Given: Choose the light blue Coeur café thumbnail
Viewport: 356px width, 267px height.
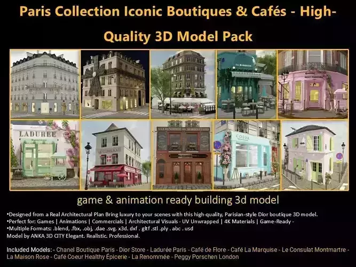Looking at the screenshot, I should coord(247,155).
